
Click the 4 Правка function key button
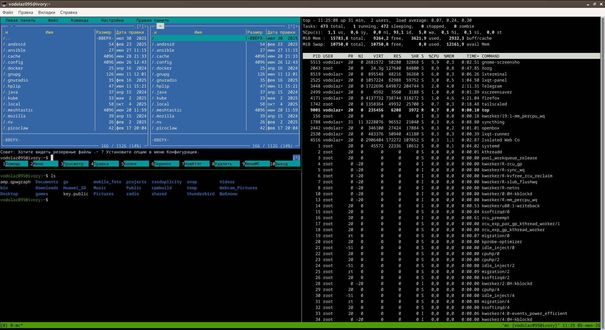(x=105, y=164)
